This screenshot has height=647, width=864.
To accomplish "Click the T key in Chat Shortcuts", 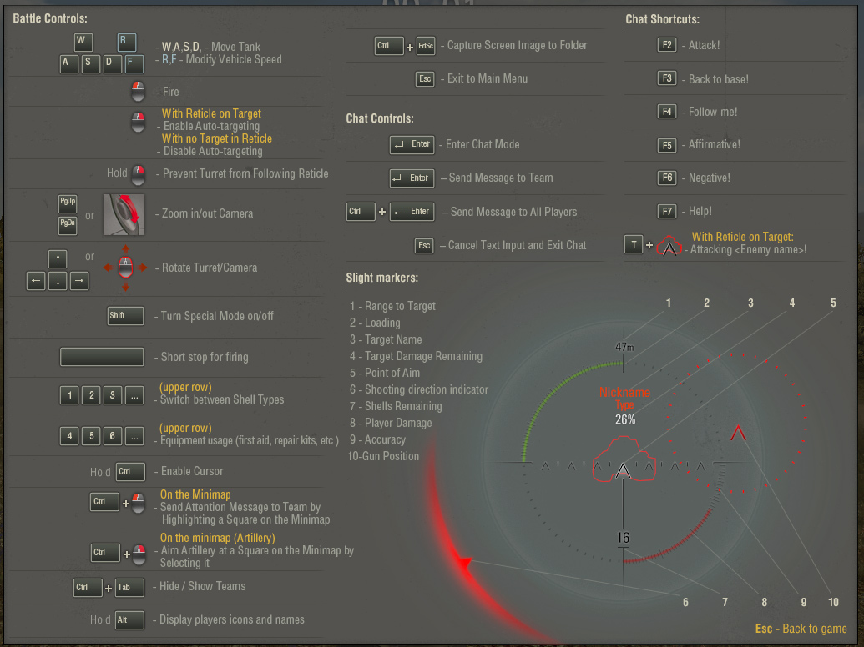I will tap(634, 245).
